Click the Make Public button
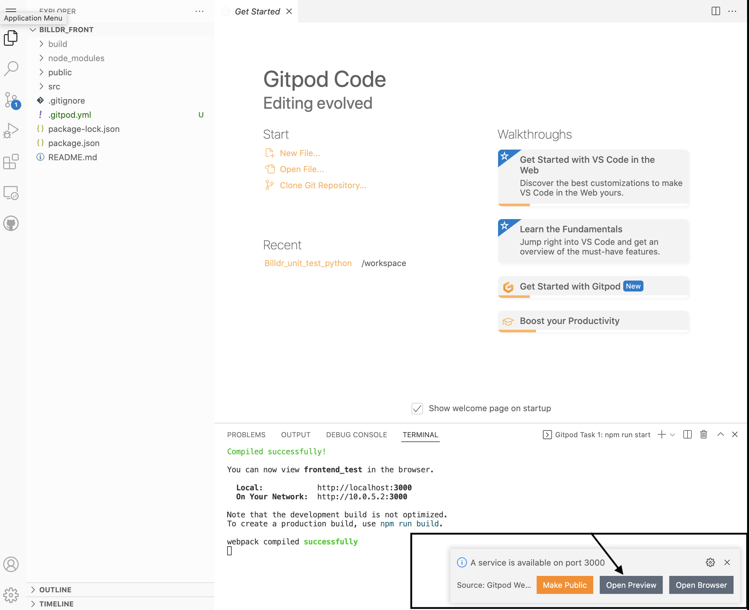Viewport: 749px width, 610px height. tap(565, 585)
